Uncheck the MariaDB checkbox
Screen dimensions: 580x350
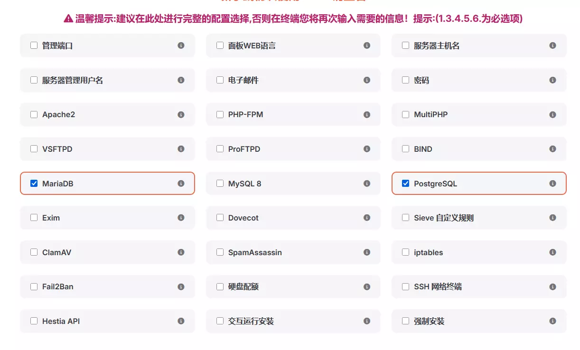click(34, 184)
